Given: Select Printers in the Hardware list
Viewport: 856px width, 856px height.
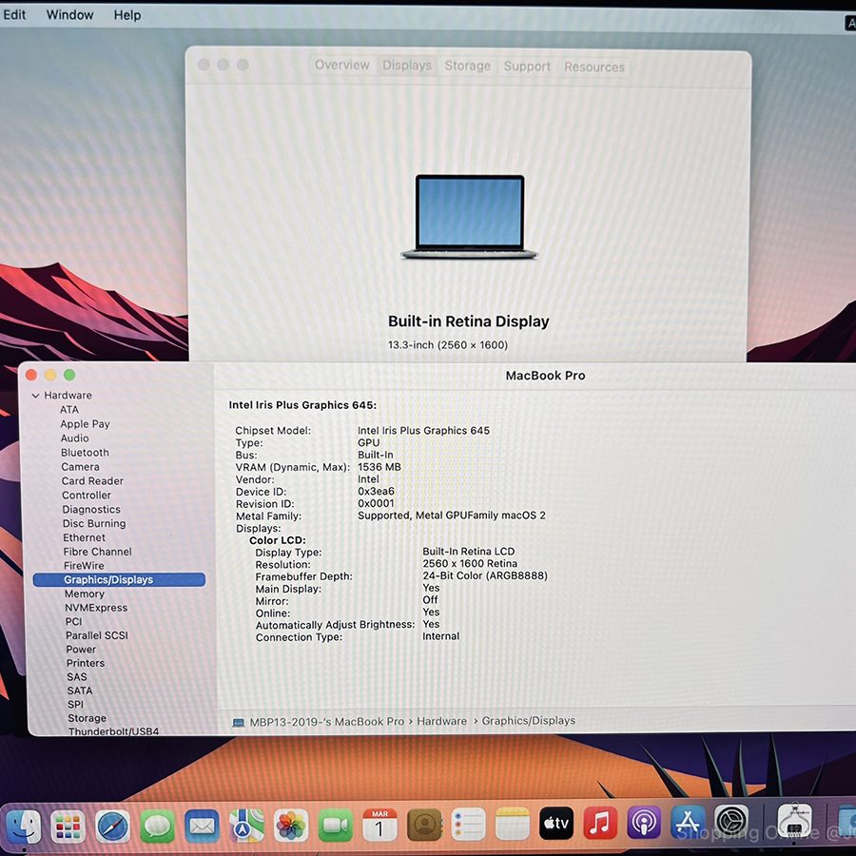Looking at the screenshot, I should coord(86,663).
